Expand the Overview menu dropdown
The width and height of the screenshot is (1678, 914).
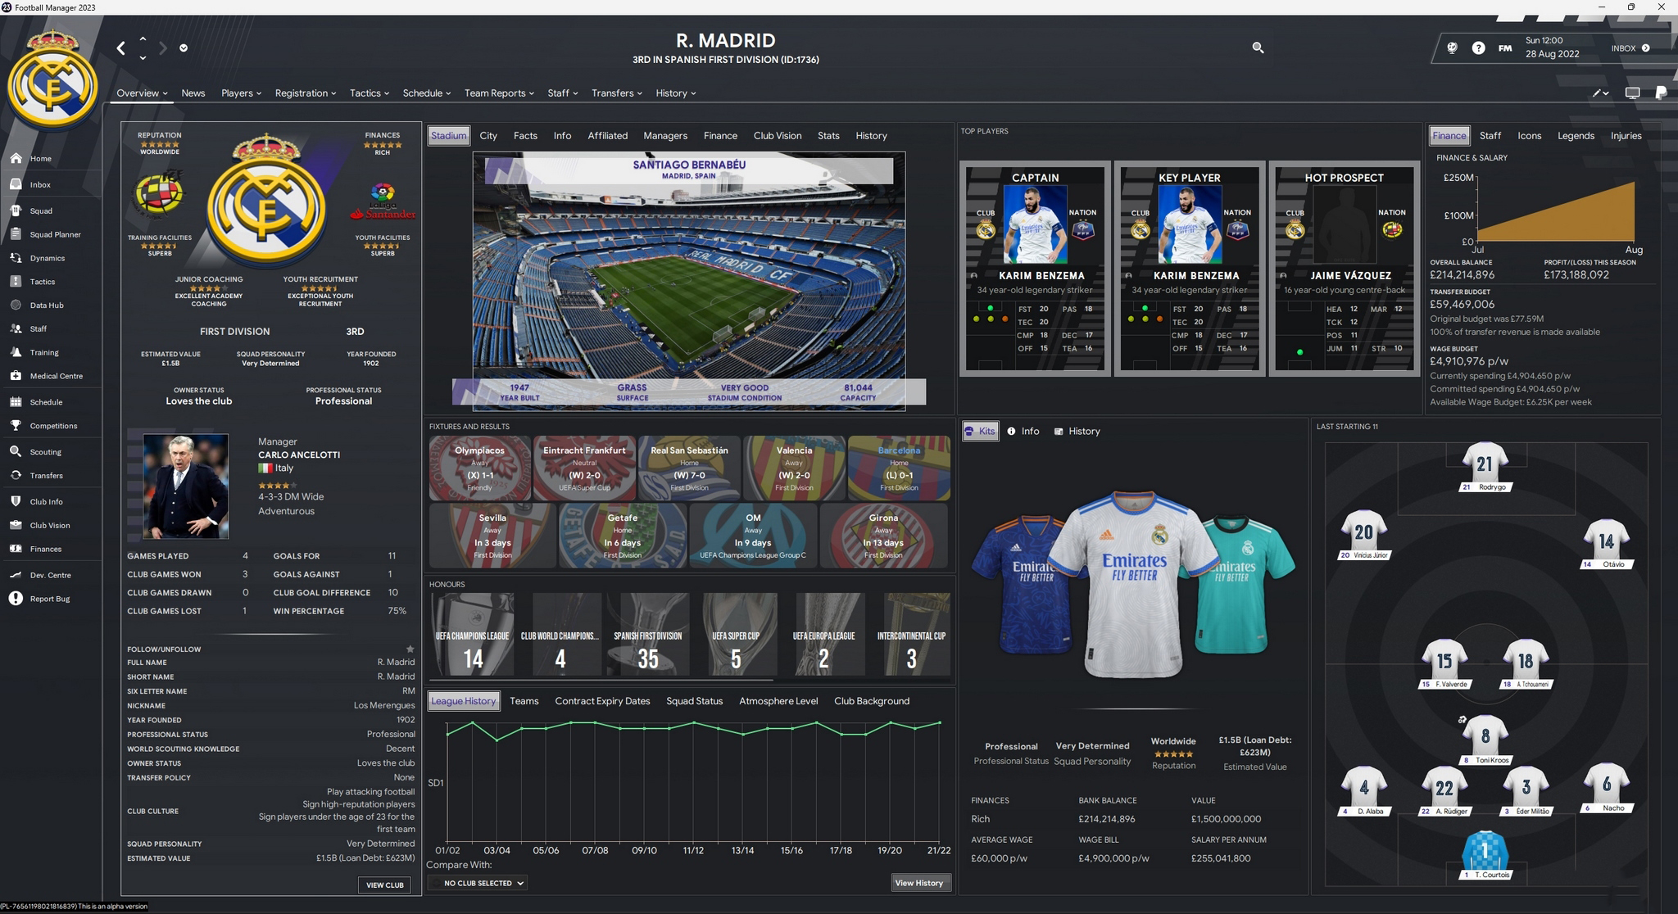142,93
